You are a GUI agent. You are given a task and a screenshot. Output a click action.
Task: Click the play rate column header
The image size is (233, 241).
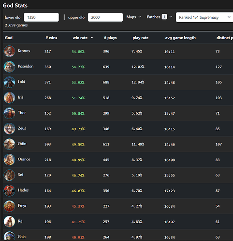tap(141, 38)
